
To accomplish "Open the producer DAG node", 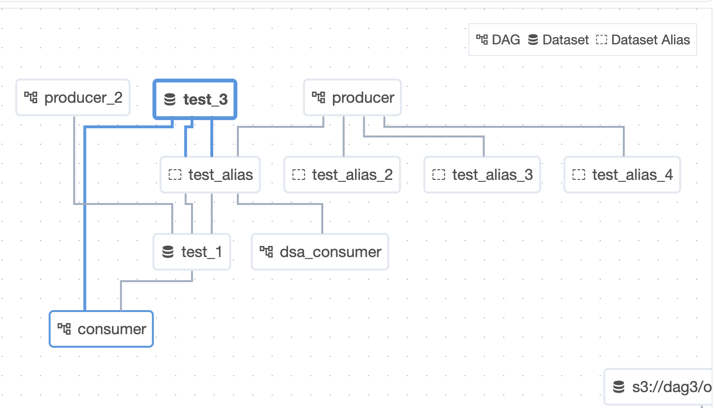I will [x=363, y=98].
